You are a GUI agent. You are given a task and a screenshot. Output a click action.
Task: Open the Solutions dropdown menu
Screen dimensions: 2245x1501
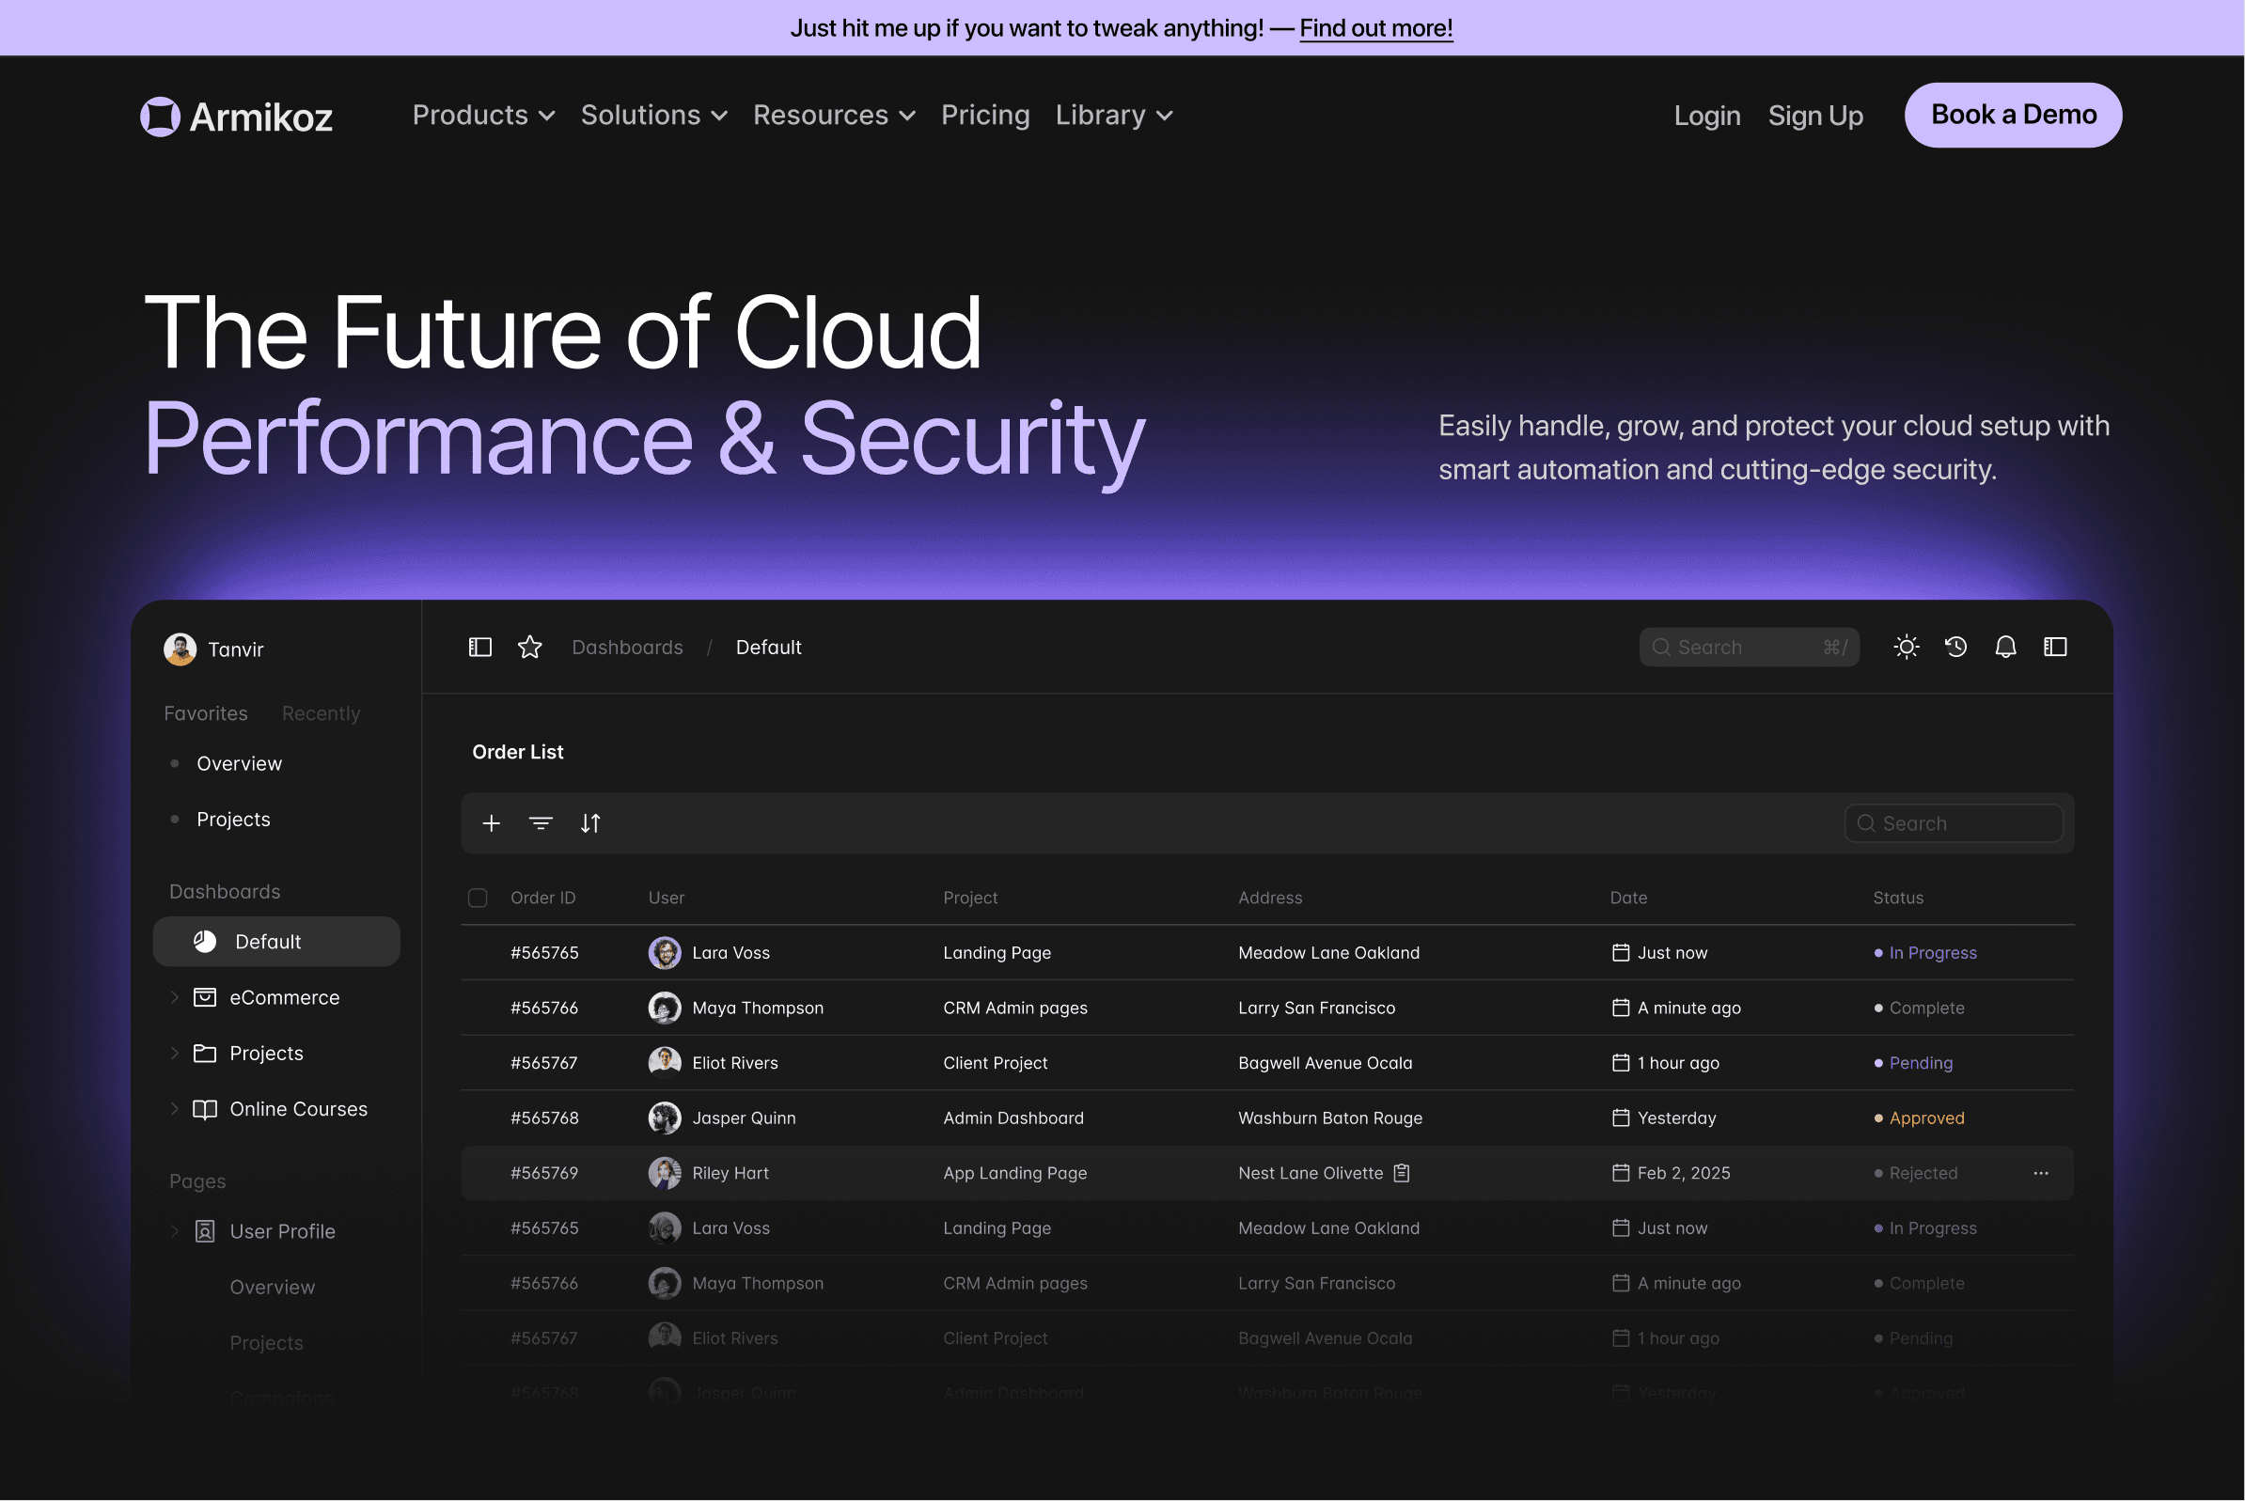[x=654, y=115]
